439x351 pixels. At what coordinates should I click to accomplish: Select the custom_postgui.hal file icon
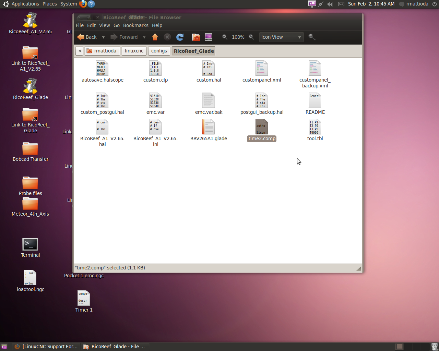[x=102, y=100]
